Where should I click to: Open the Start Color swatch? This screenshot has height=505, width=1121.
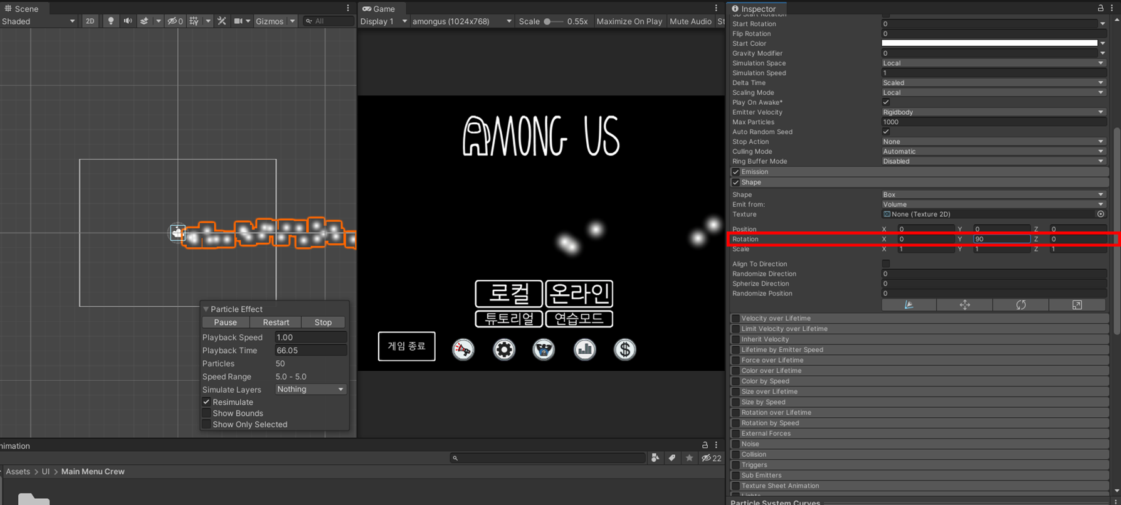(989, 43)
